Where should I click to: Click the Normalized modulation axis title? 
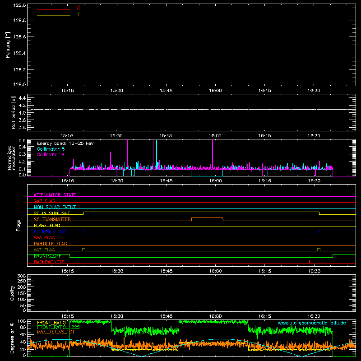pyautogui.click(x=11, y=157)
